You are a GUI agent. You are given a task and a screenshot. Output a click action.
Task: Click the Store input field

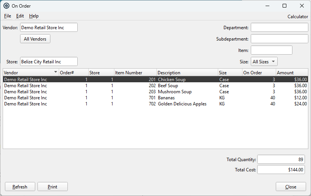[x=49, y=61]
